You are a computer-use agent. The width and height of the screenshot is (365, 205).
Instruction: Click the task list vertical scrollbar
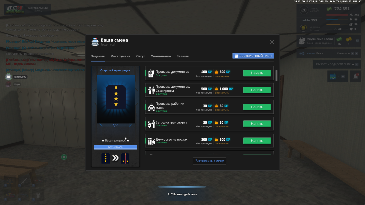tap(277, 76)
